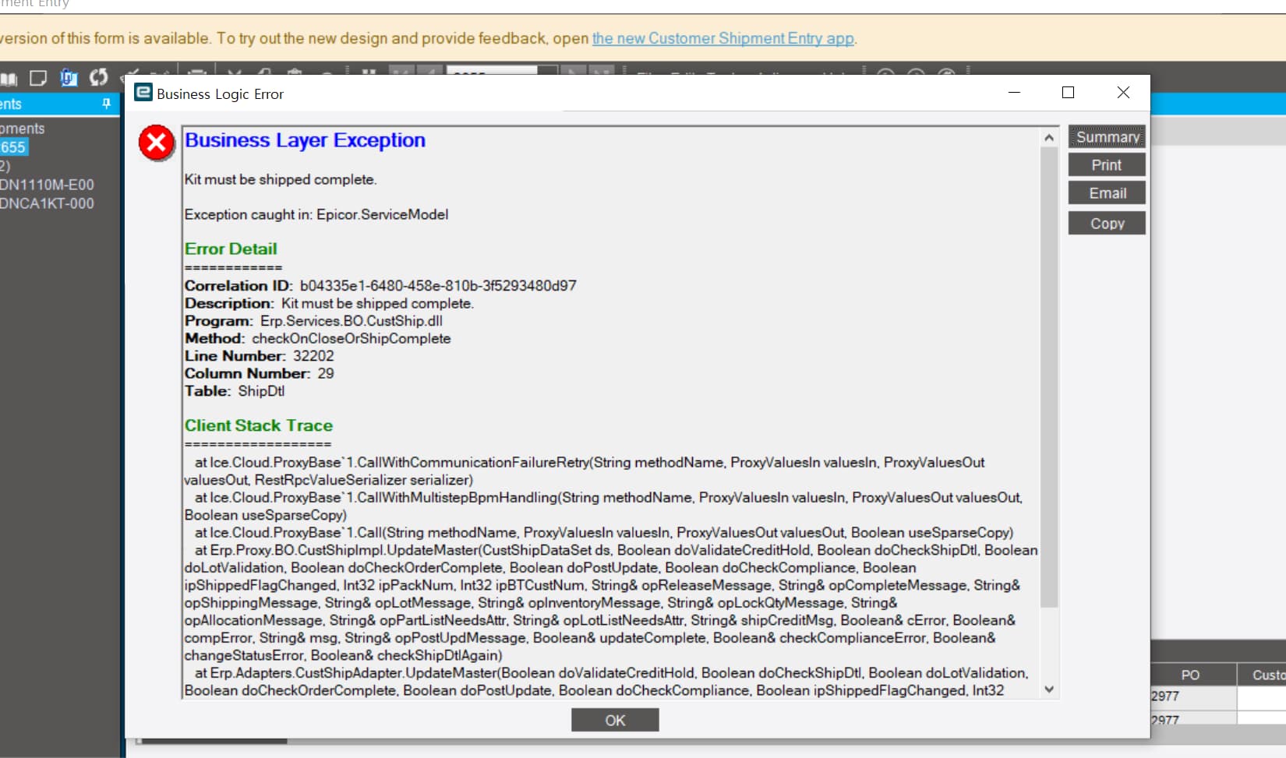Minimize the Business Logic Error dialog
The image size is (1286, 758).
1014,93
